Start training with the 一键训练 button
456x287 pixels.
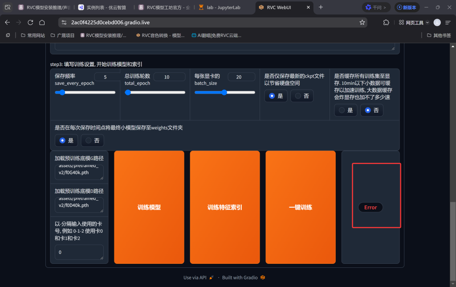pos(300,207)
